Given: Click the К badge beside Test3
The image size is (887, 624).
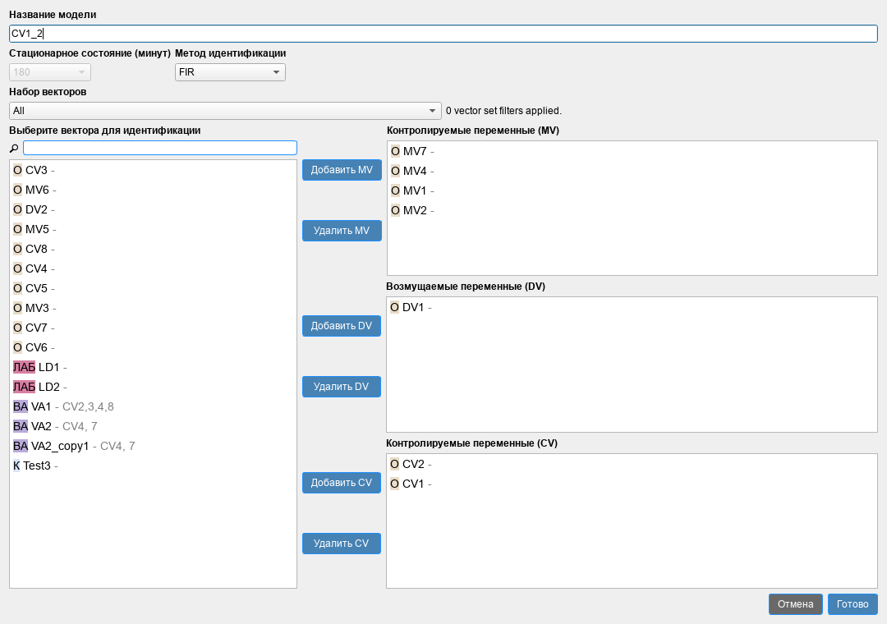Looking at the screenshot, I should pyautogui.click(x=16, y=466).
